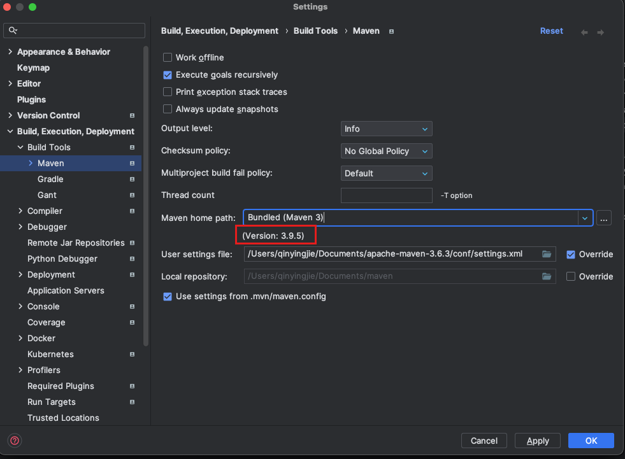The height and width of the screenshot is (459, 625).
Task: Open the Output level dropdown
Action: [386, 129]
